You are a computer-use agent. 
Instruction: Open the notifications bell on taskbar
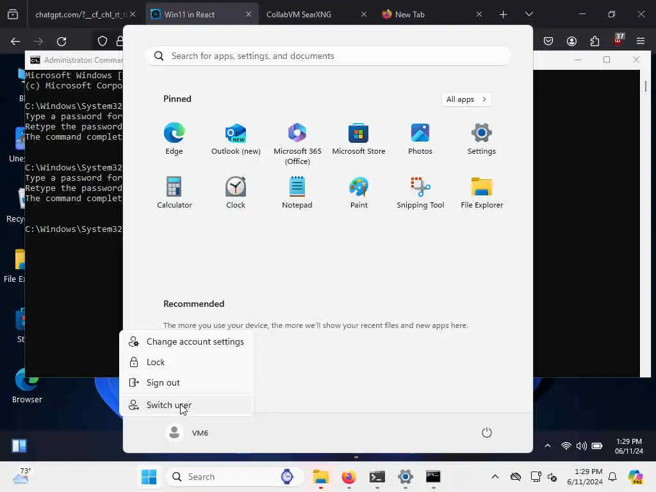[x=612, y=477]
